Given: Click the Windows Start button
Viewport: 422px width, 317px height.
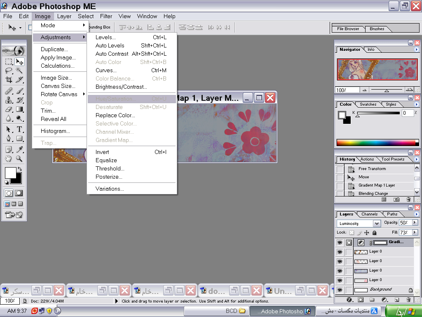Looking at the screenshot, I should coord(403,311).
